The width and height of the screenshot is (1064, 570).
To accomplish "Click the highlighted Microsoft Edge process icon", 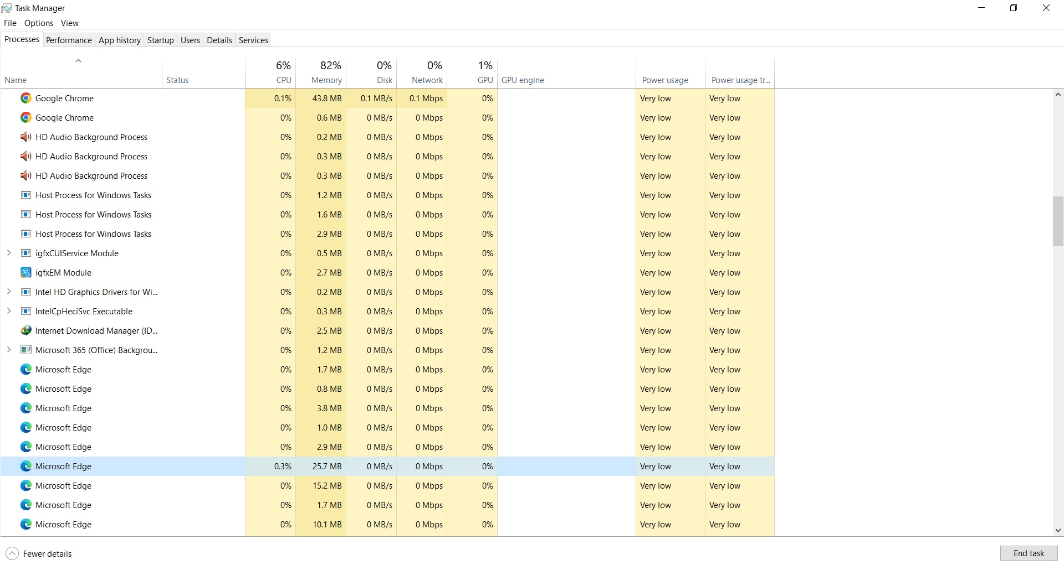I will (x=26, y=467).
